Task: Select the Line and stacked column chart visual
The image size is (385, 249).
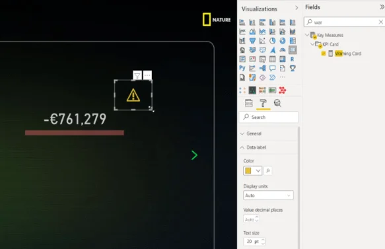Action: (273, 32)
